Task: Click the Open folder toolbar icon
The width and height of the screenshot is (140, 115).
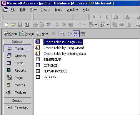Action: 13,25
